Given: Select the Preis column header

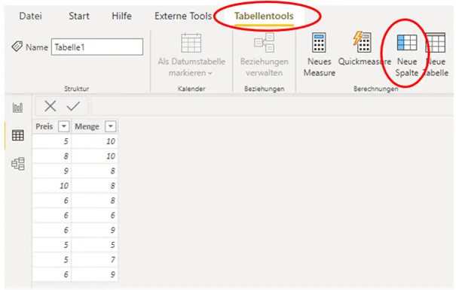Looking at the screenshot, I should pos(44,126).
